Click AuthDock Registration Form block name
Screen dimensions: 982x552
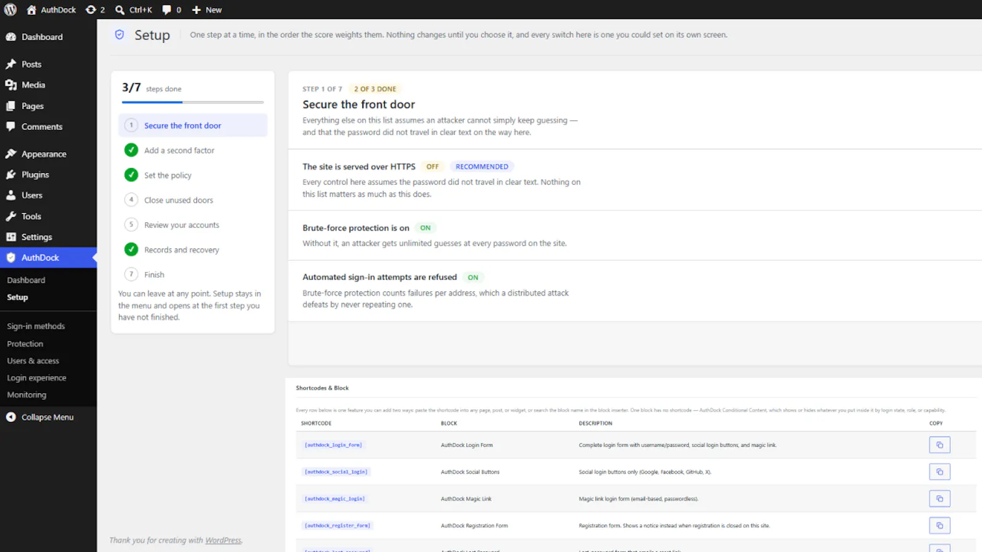474,526
